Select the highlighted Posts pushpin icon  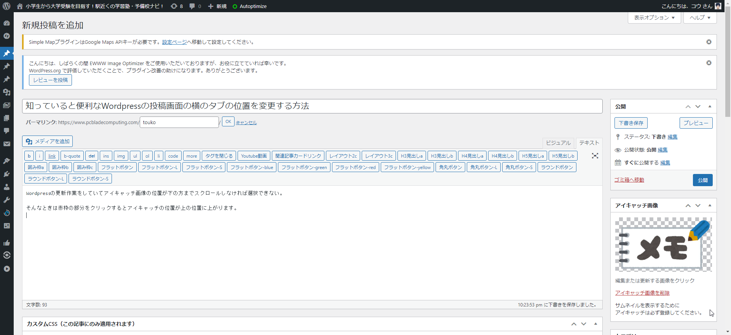click(x=6, y=53)
